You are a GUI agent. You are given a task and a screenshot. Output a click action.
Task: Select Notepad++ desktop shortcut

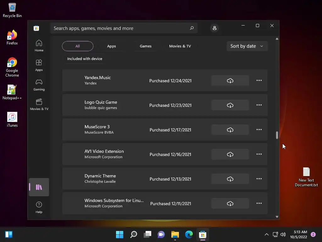click(12, 92)
